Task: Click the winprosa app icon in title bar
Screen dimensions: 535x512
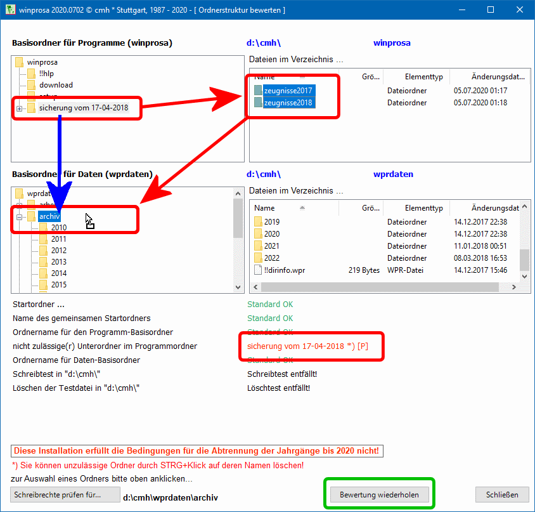Action: [10, 10]
